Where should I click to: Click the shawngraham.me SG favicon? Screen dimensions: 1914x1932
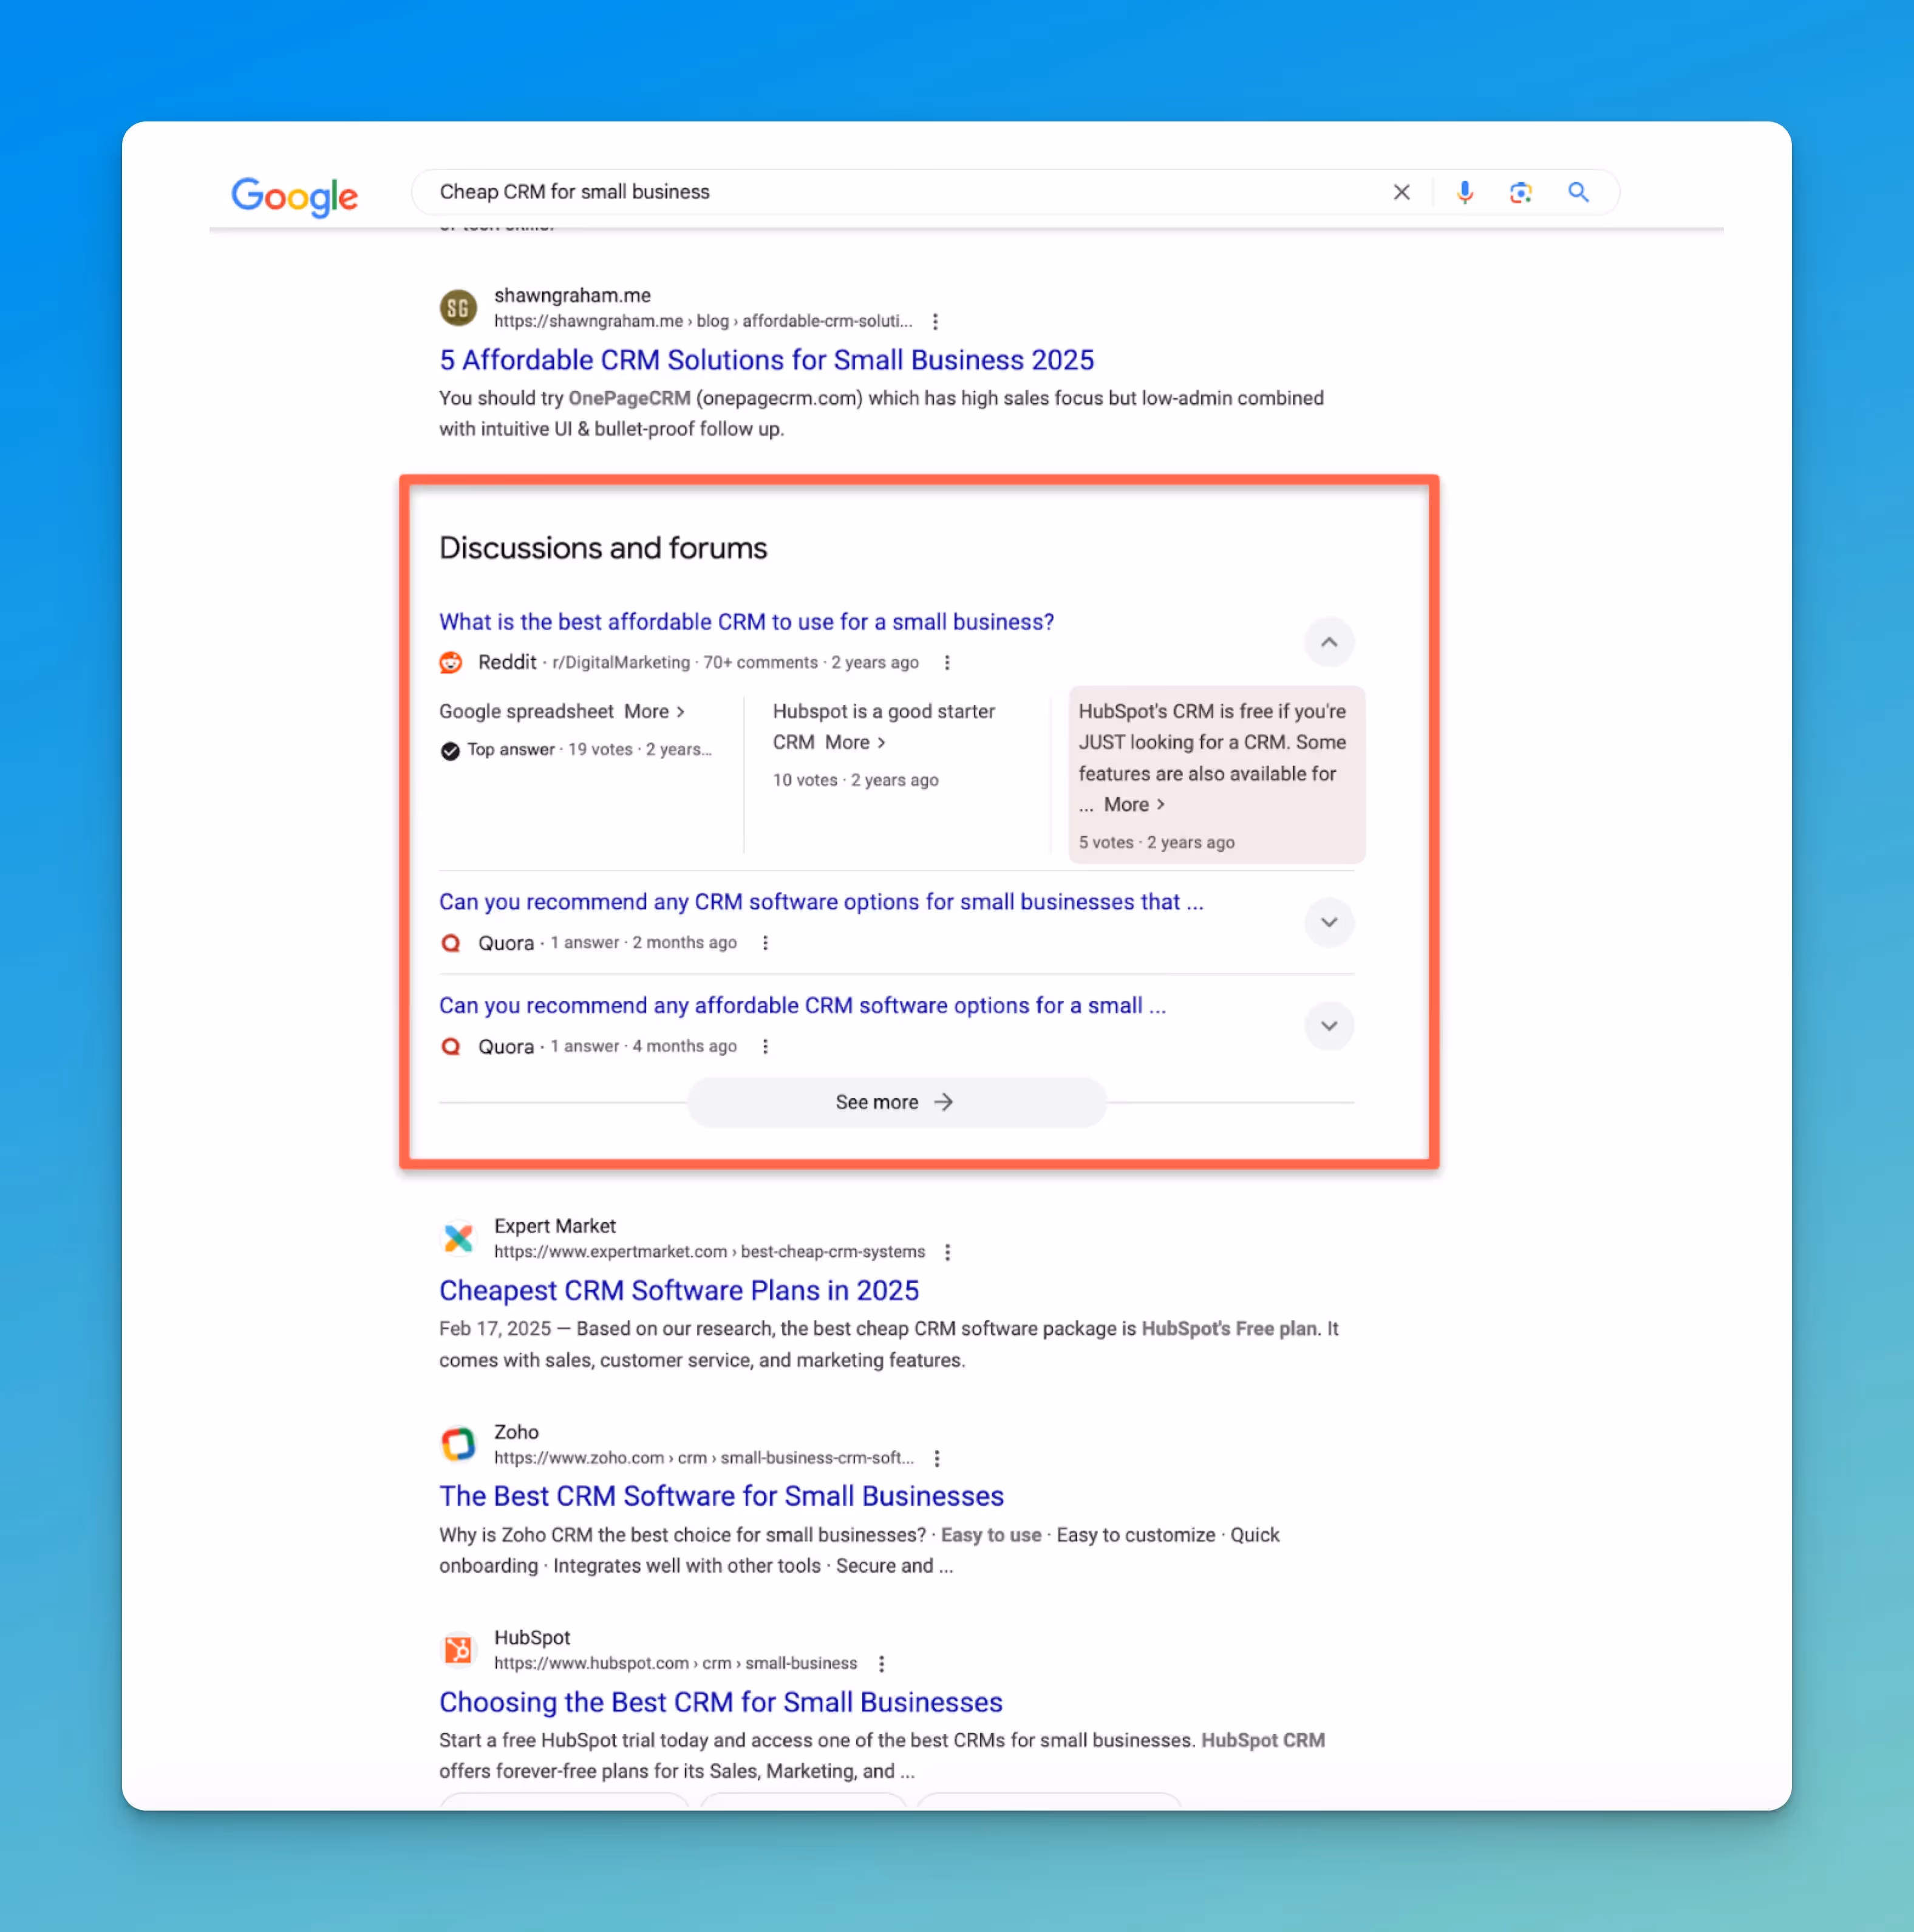tap(458, 308)
